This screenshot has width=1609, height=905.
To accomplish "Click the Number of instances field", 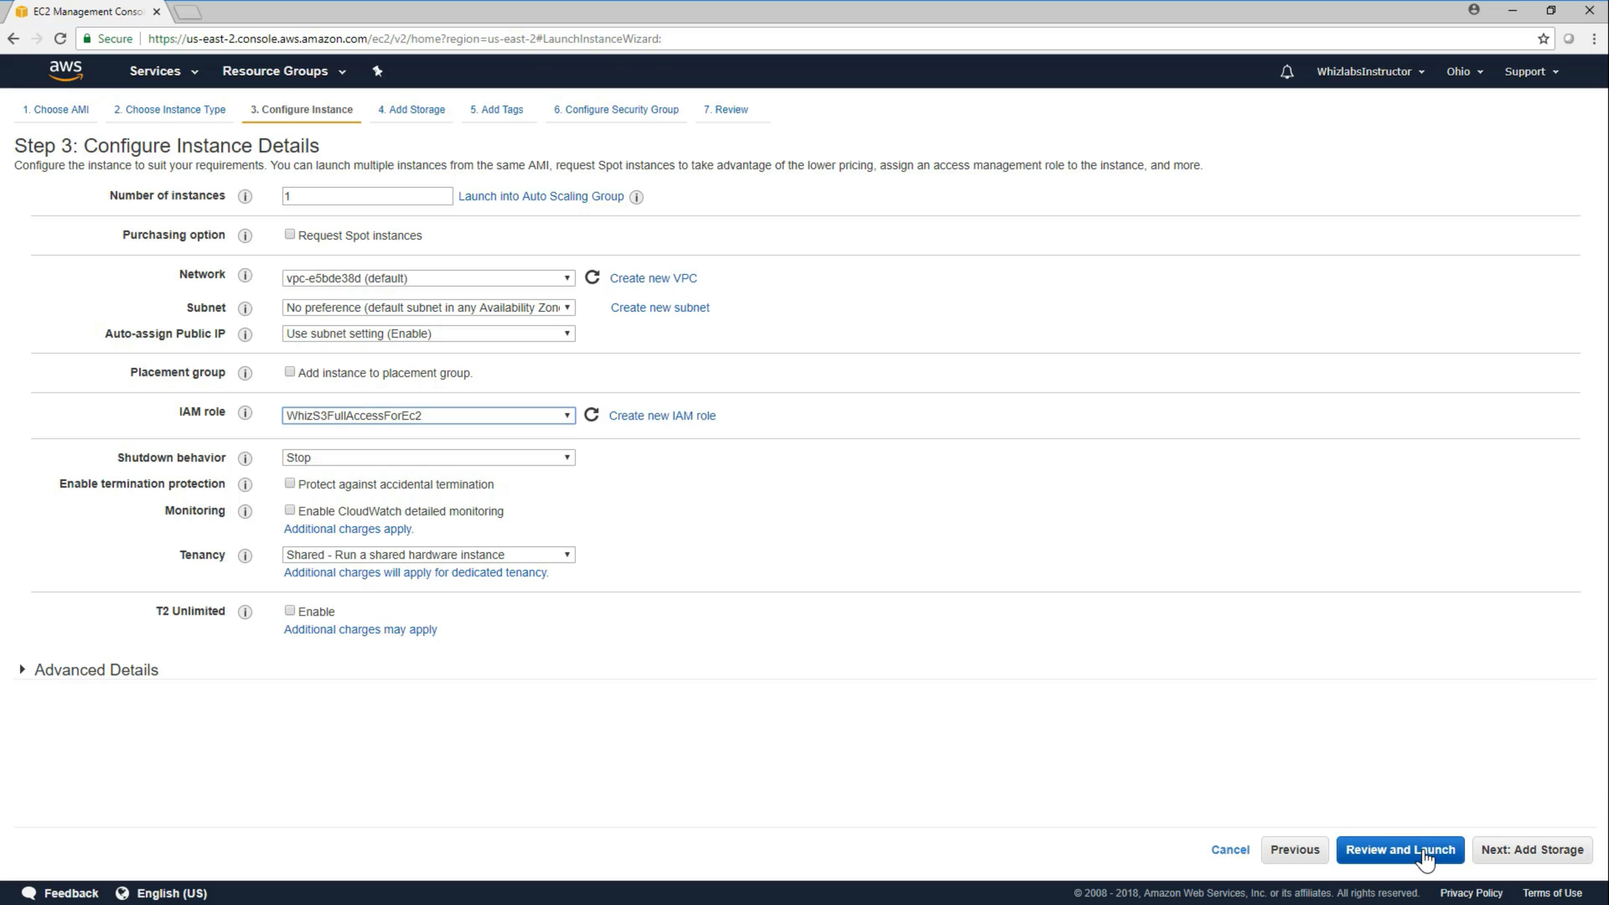I will (367, 196).
